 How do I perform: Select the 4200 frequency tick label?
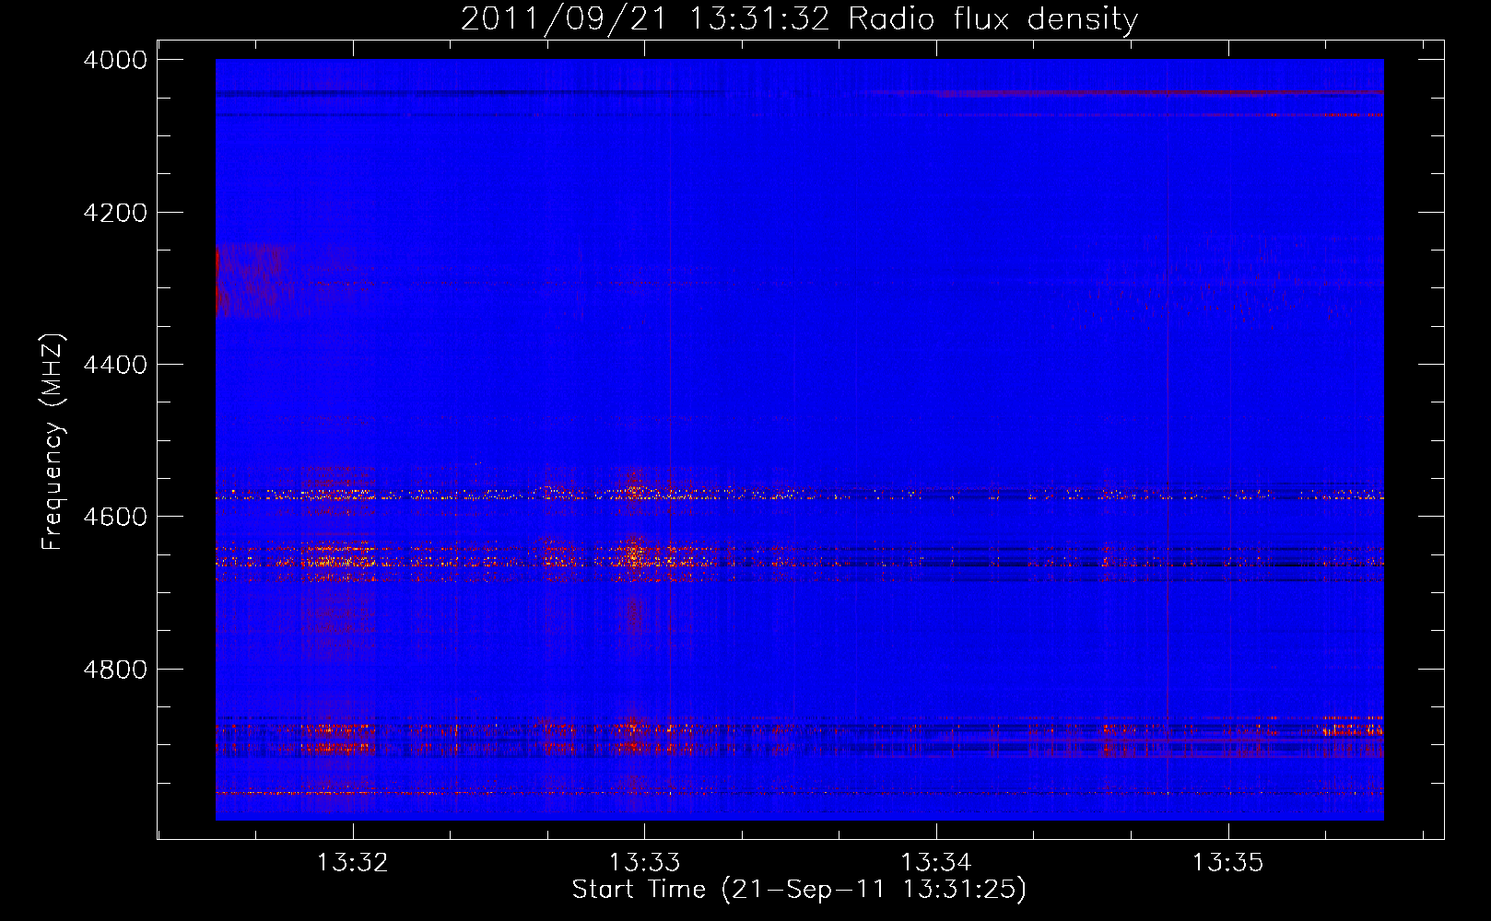115,213
